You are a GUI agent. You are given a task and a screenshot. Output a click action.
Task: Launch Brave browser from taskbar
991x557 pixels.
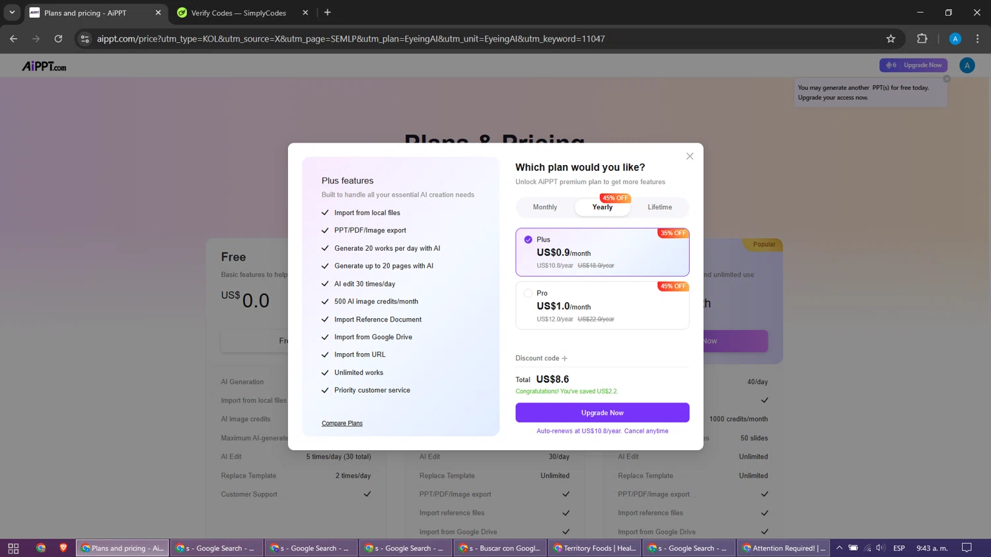[x=63, y=548]
